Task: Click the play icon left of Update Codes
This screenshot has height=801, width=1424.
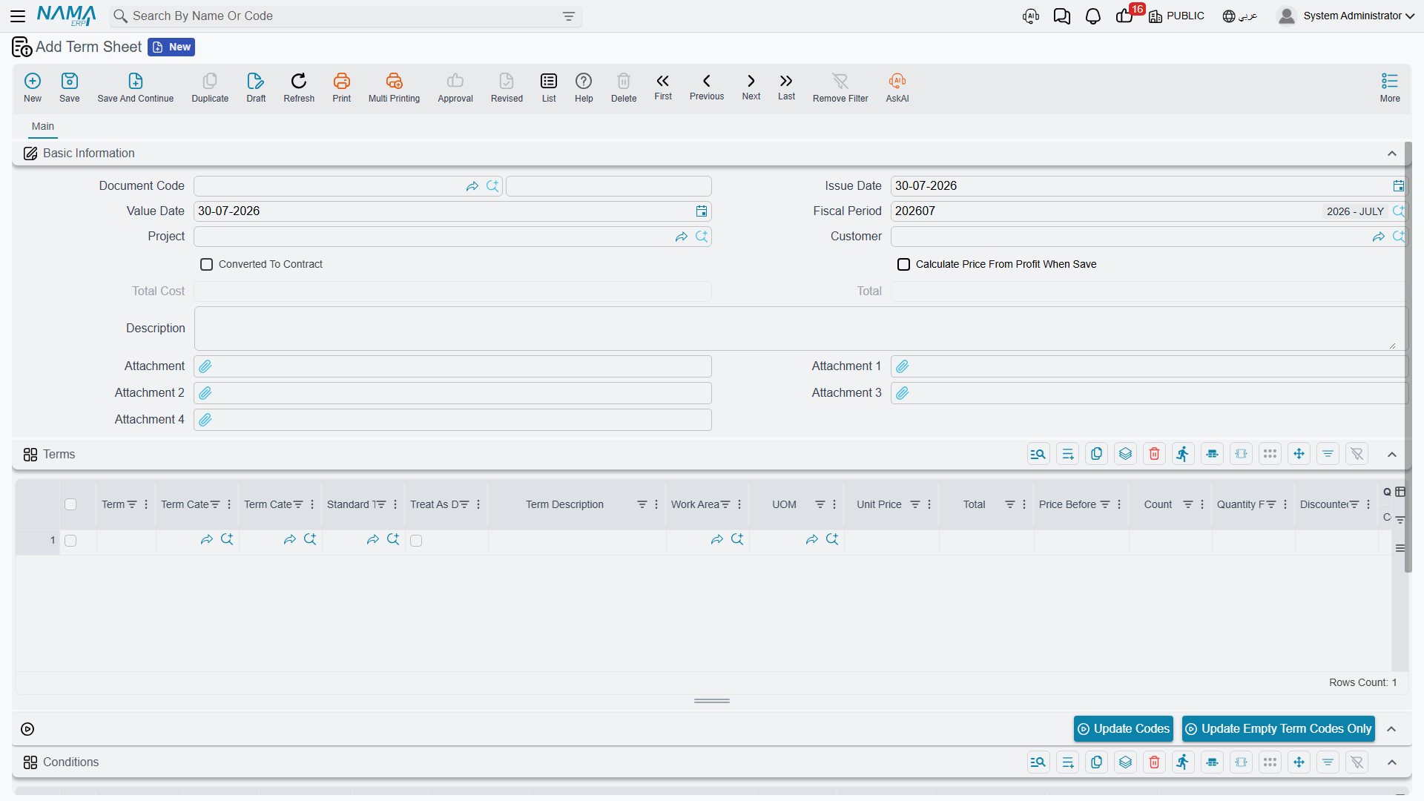Action: pos(27,729)
